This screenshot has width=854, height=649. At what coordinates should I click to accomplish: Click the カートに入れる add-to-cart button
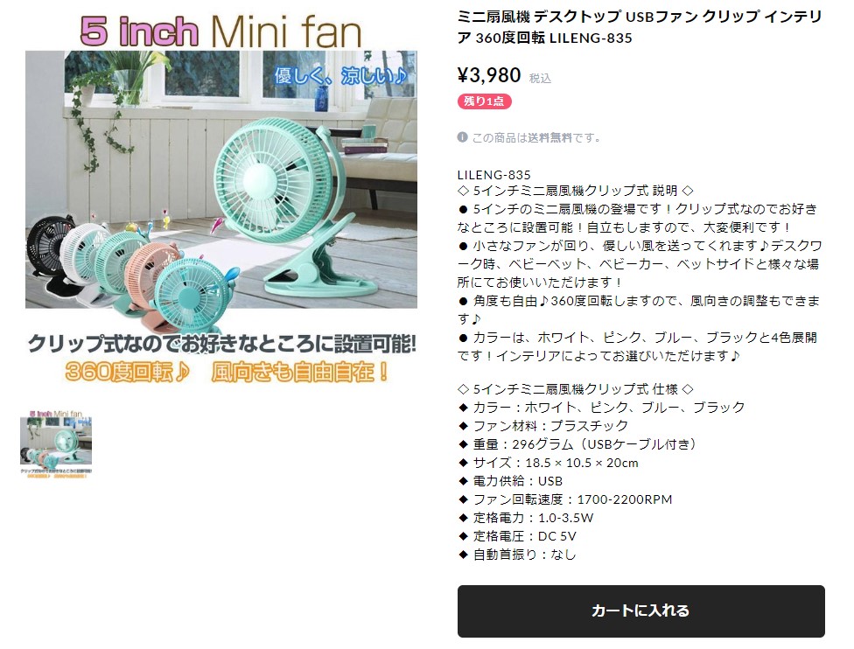pos(640,611)
